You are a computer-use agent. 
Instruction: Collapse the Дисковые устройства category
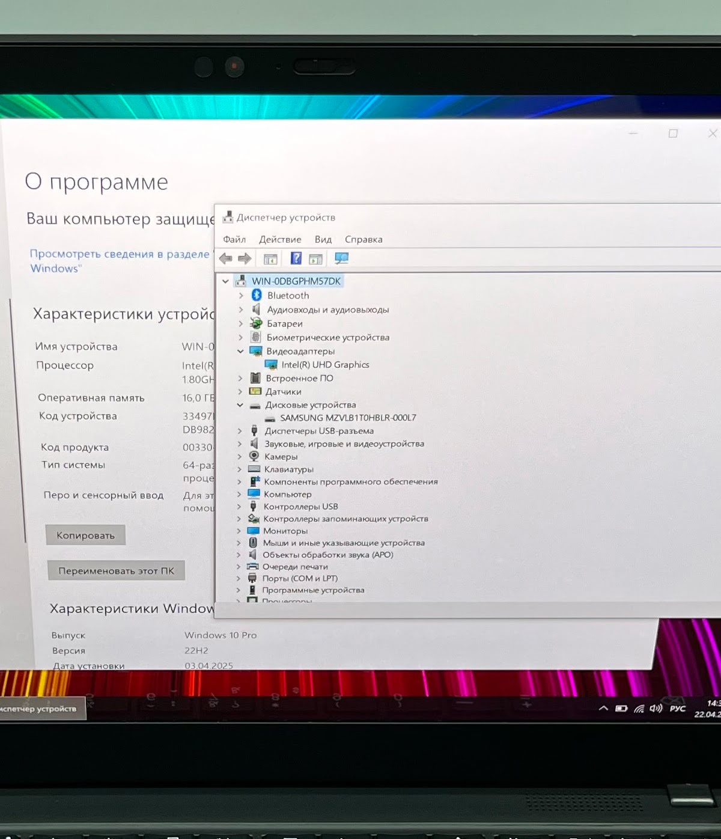pos(240,405)
